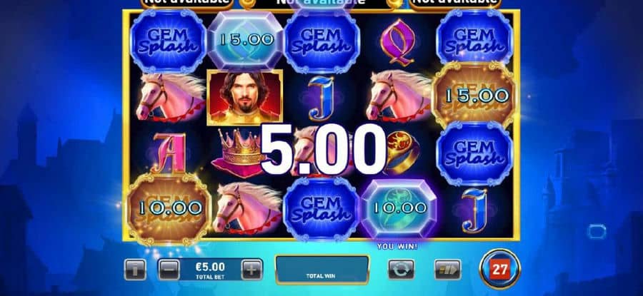Click the €5.00 total bet field
This screenshot has height=296, width=643.
210,270
